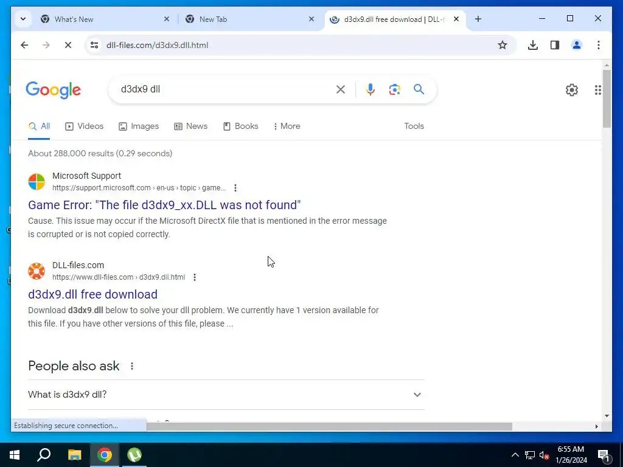
Task: Open 'd3dx9.dll free download' result link
Action: coord(92,294)
